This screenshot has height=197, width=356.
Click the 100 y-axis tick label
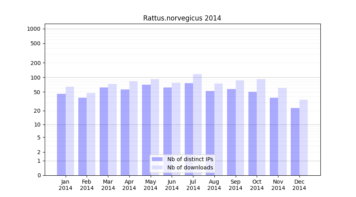pos(36,78)
